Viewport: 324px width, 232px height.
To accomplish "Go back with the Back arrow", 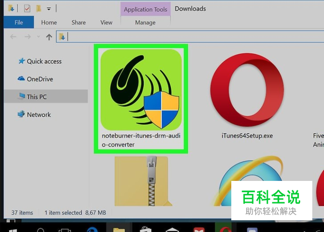I will tap(13, 37).
